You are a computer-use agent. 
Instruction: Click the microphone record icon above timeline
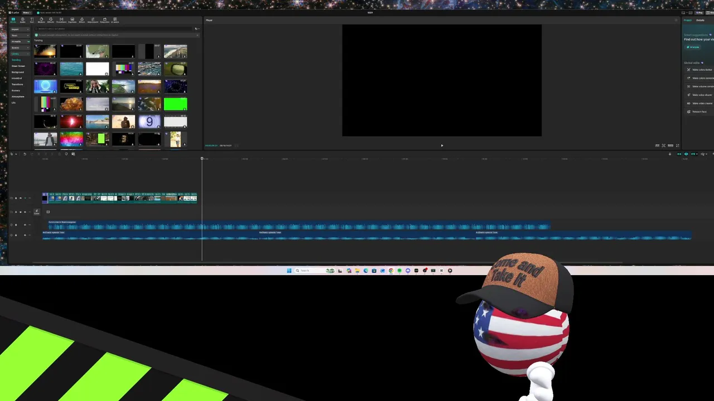click(670, 154)
